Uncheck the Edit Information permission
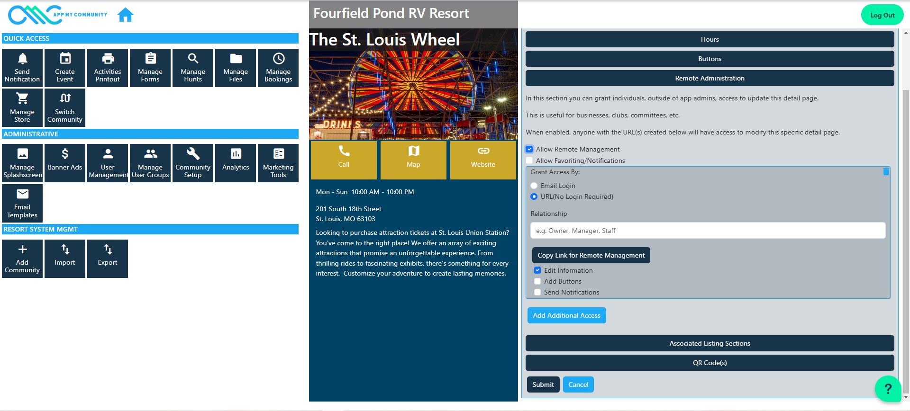 [x=537, y=270]
